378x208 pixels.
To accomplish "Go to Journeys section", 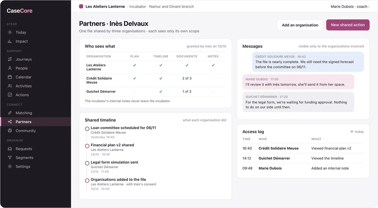I will click(x=36, y=59).
